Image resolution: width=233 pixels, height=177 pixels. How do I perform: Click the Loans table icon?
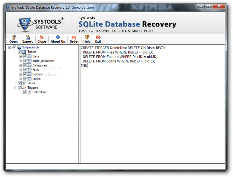(x=29, y=79)
